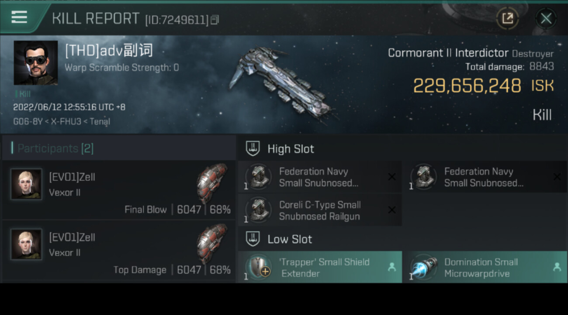Click the X mark on Coreli C-Type Railgun
Viewport: 568px width, 315px height.
[x=392, y=210]
